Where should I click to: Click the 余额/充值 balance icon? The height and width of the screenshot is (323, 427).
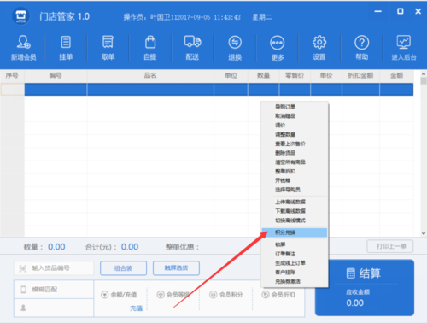point(104,295)
